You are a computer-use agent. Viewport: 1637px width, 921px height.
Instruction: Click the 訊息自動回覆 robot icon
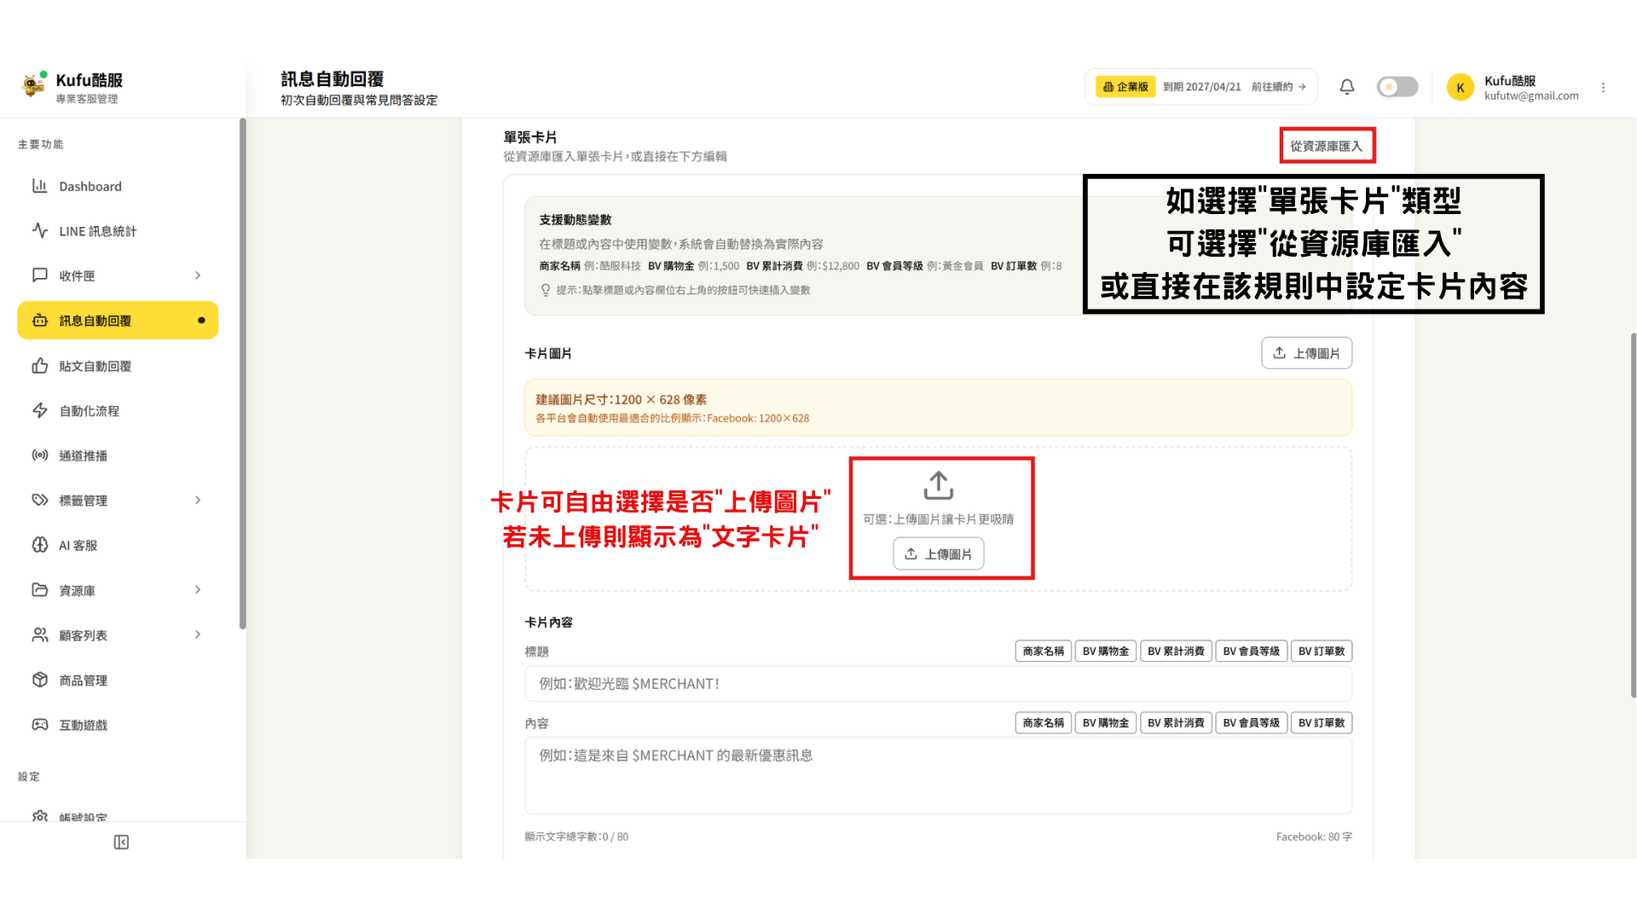[39, 321]
